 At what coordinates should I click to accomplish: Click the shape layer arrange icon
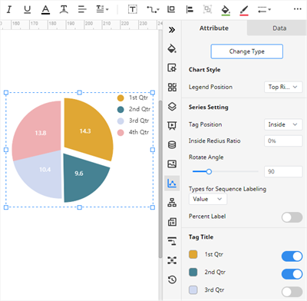(x=171, y=9)
